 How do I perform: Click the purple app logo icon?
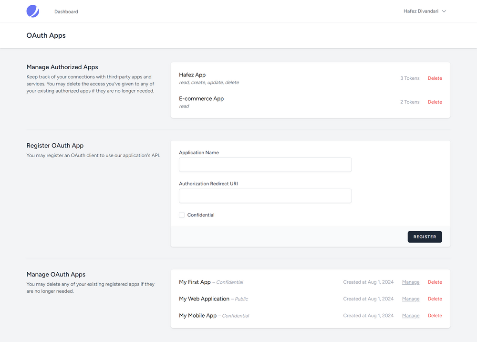pos(33,11)
